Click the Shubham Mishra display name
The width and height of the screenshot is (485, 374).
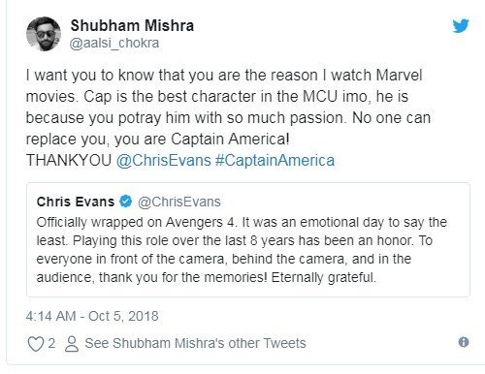132,25
